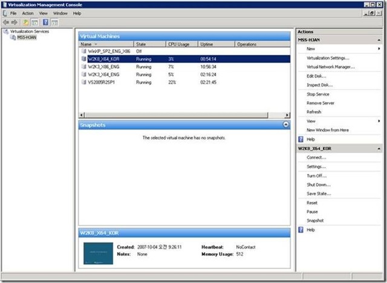Select the MSS-HJAN server node
This screenshot has width=387, height=283.
(x=27, y=37)
